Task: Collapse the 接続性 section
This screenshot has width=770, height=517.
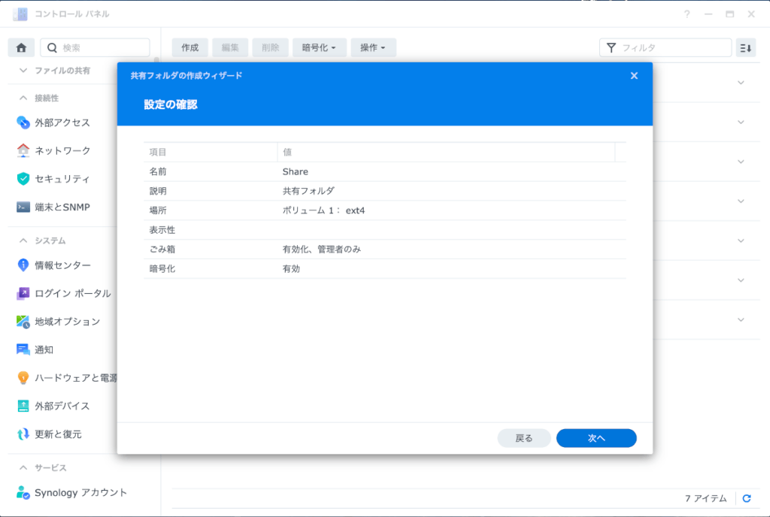Action: tap(23, 98)
